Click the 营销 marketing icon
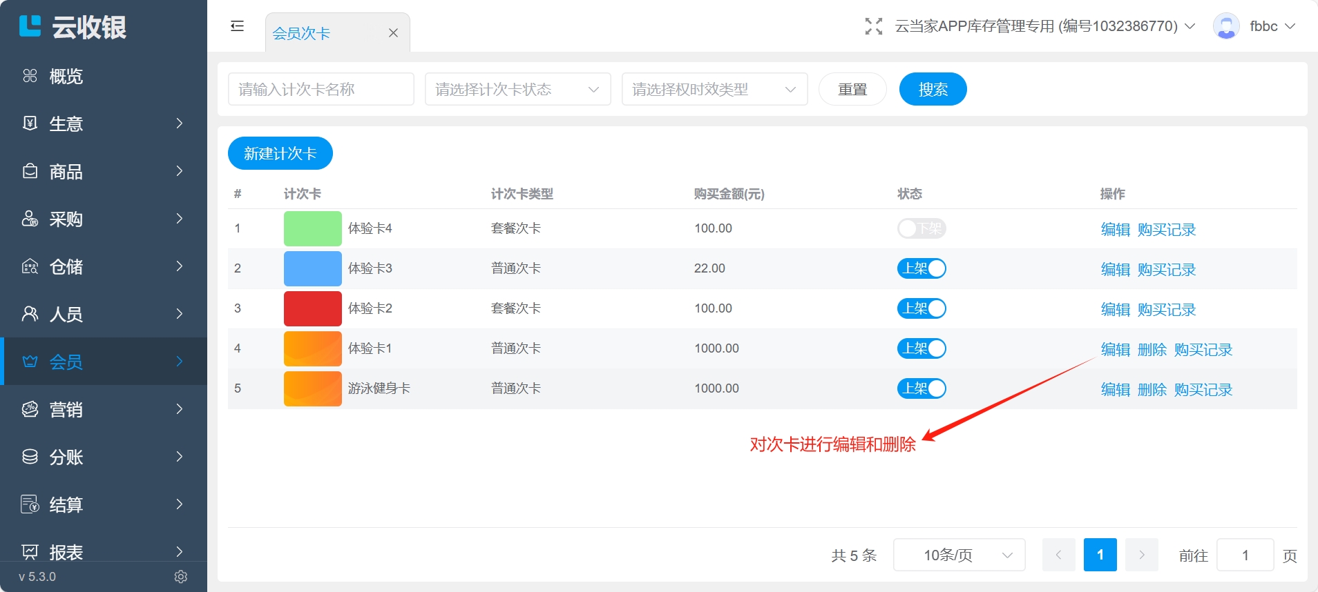1318x592 pixels. pos(30,409)
